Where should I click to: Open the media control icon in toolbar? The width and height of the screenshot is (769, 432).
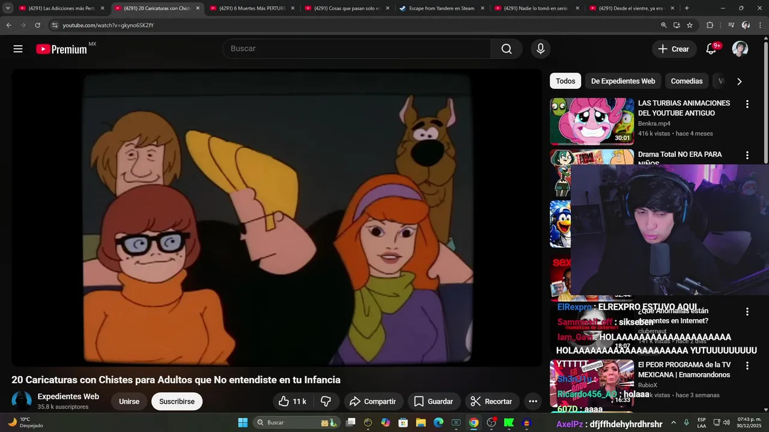click(x=731, y=25)
